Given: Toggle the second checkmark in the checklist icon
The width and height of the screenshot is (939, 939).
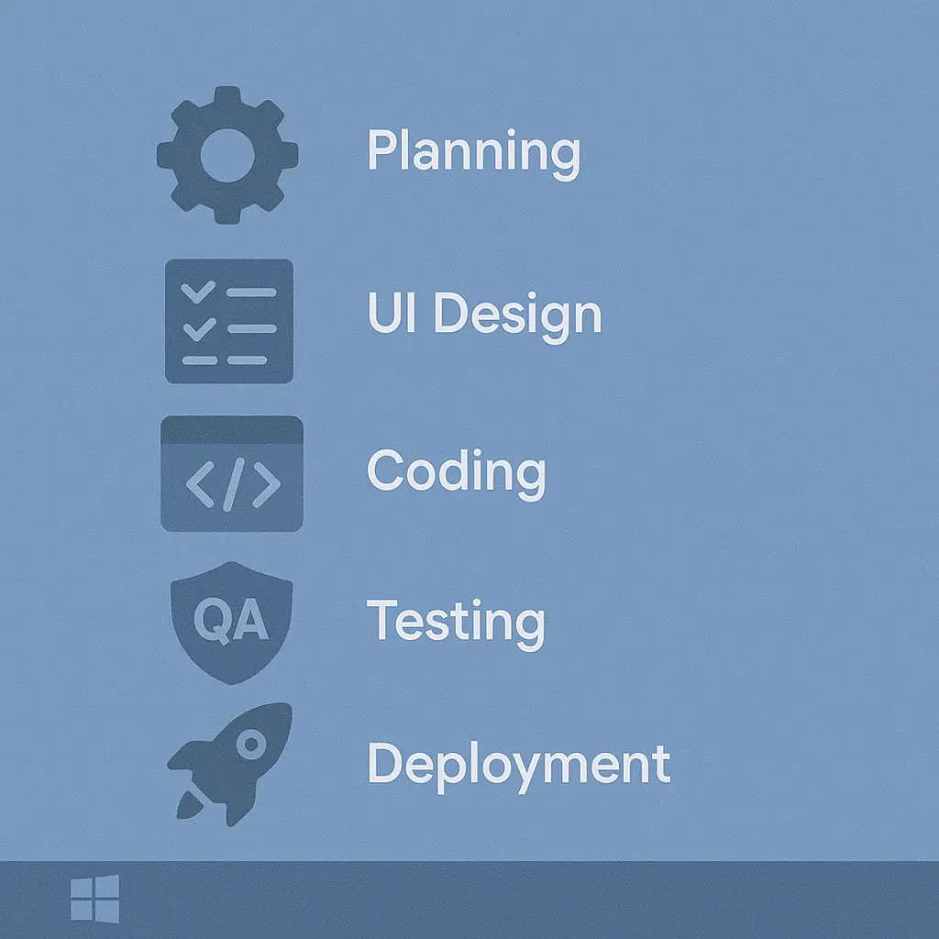Looking at the screenshot, I should 198,328.
